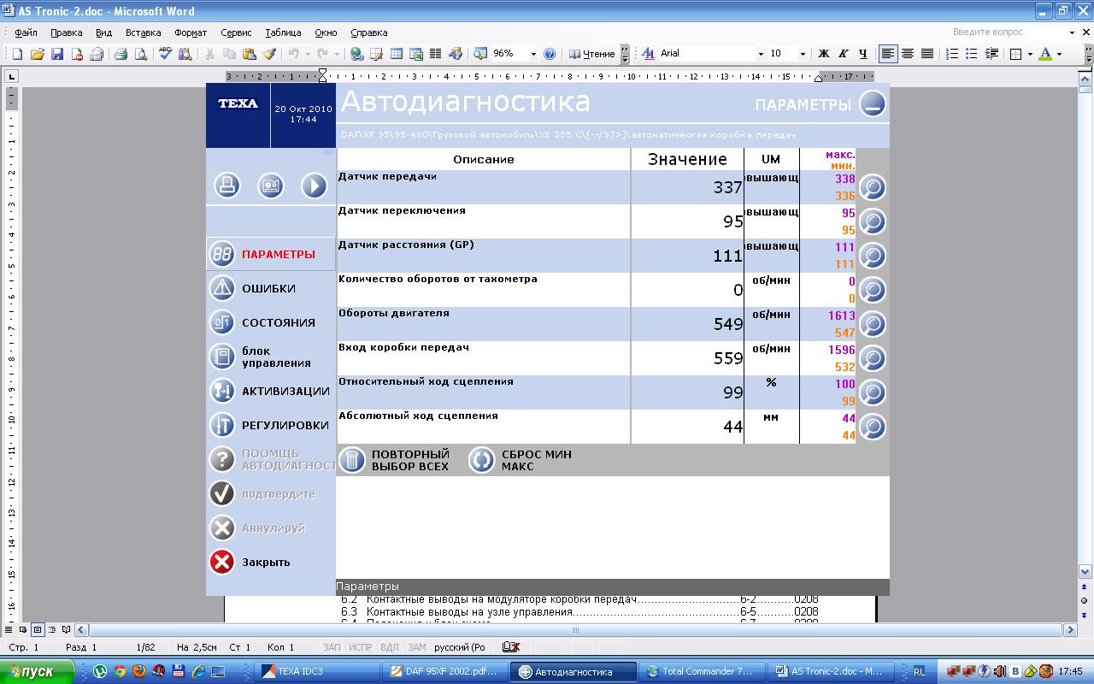Image resolution: width=1094 pixels, height=684 pixels.
Task: Click the recorder icon between print and play
Action: (x=271, y=186)
